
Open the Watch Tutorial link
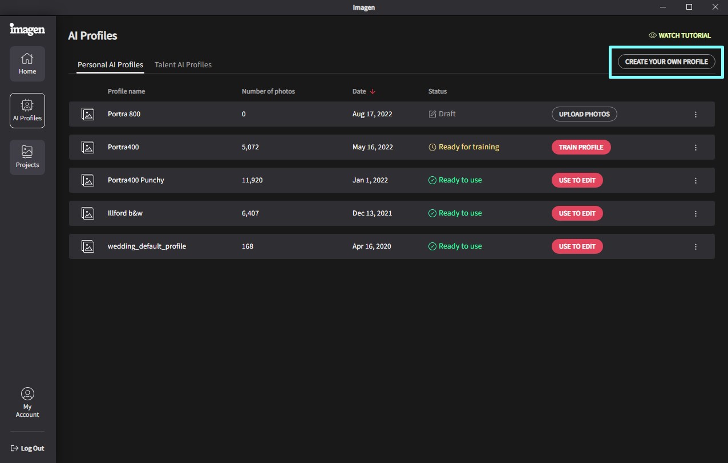680,35
